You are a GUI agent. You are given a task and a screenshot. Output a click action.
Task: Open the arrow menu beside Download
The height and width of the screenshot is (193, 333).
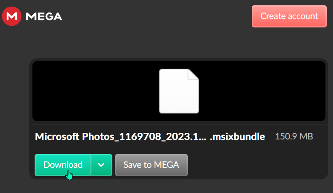(101, 165)
